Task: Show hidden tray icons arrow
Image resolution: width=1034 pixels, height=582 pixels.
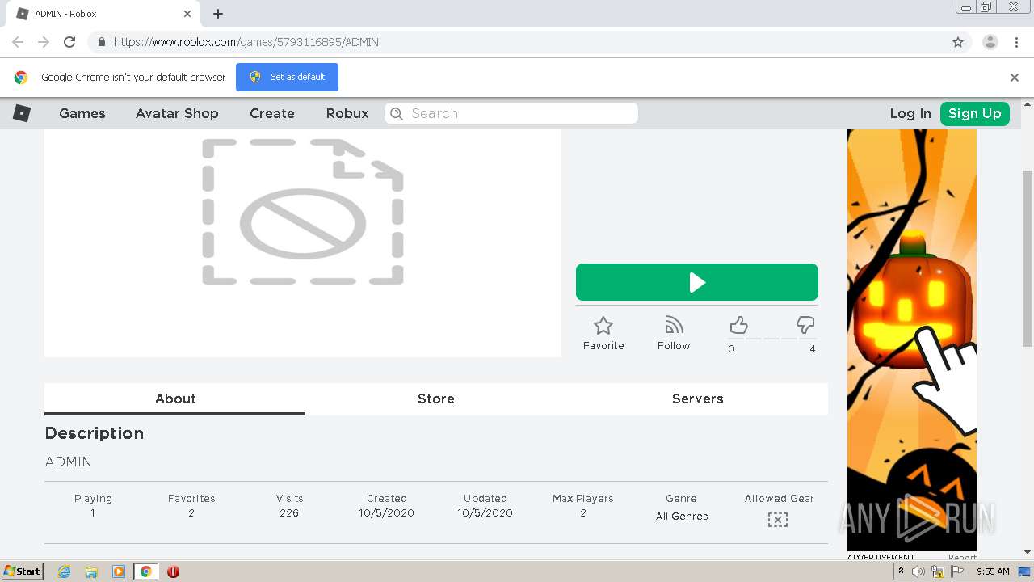Action: [x=901, y=571]
